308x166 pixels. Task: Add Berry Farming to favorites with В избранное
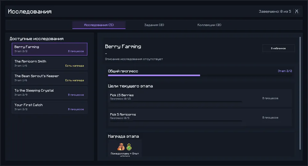(x=278, y=48)
